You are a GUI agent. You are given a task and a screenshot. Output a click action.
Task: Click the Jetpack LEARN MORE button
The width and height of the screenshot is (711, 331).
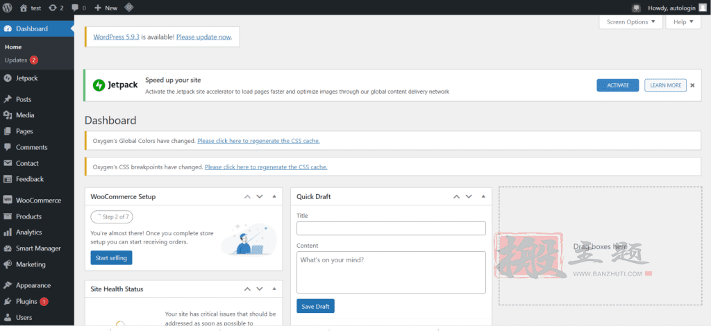pos(665,85)
